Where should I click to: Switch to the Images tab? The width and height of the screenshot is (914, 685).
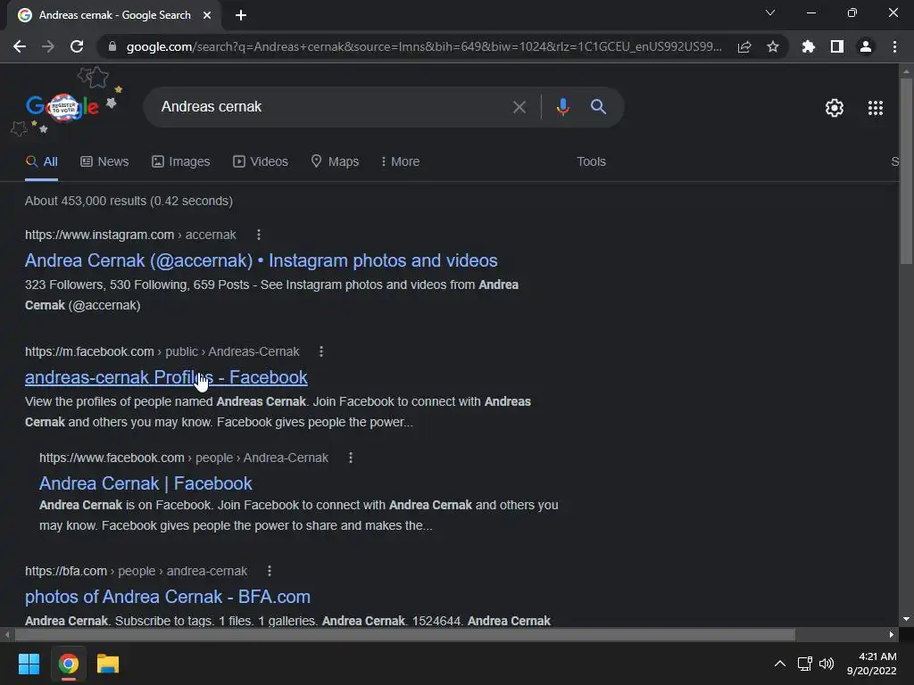click(x=180, y=162)
